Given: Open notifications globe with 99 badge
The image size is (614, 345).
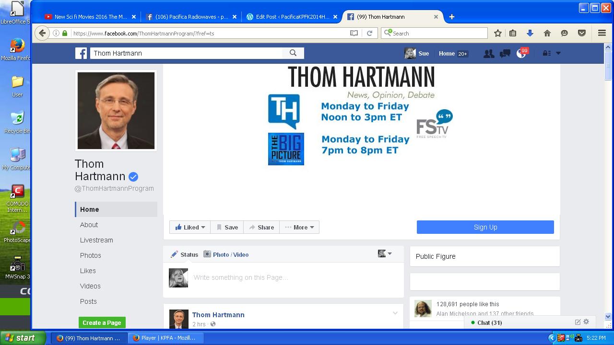Looking at the screenshot, I should 521,54.
